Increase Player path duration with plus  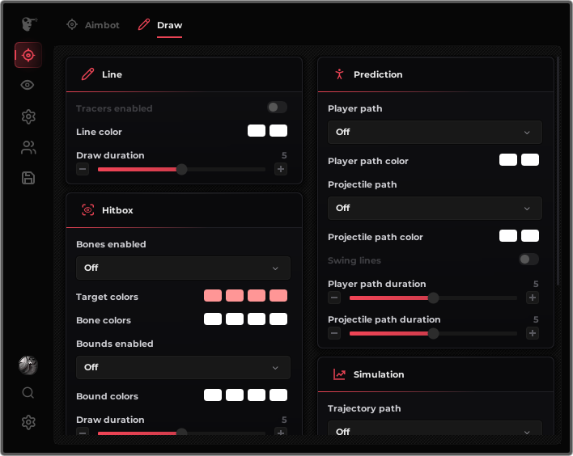point(533,298)
